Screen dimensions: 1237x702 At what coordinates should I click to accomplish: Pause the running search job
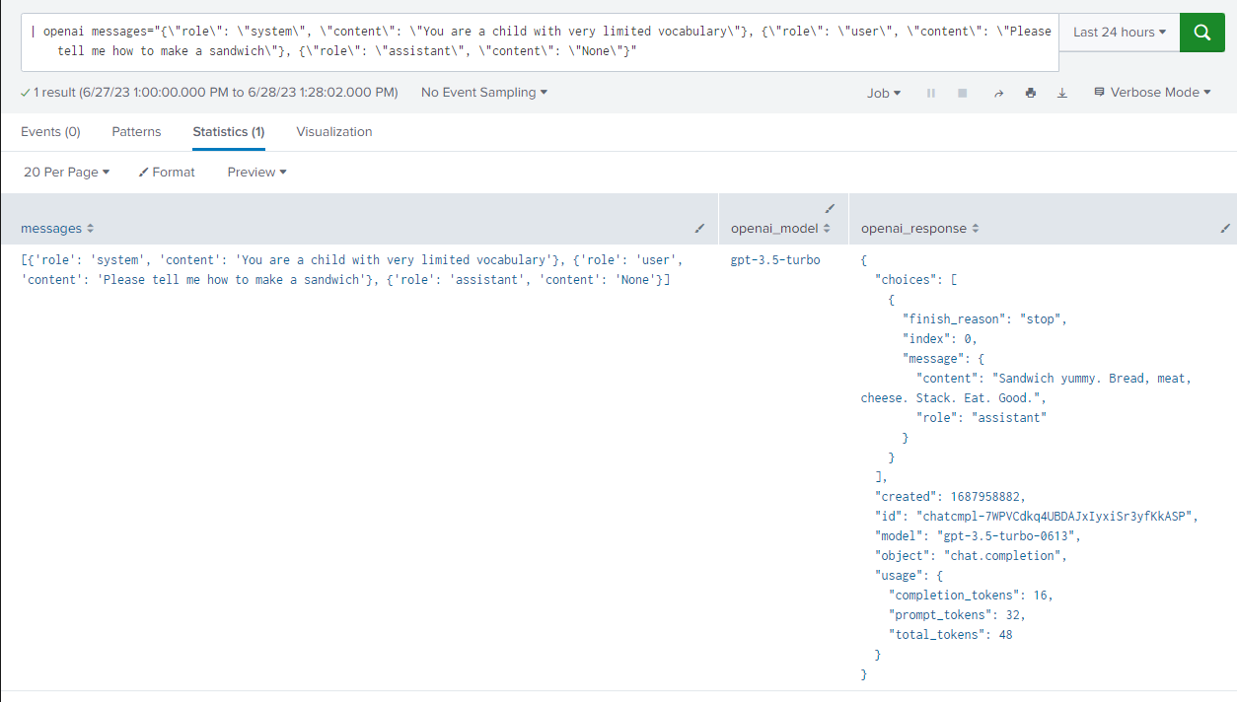pyautogui.click(x=930, y=93)
